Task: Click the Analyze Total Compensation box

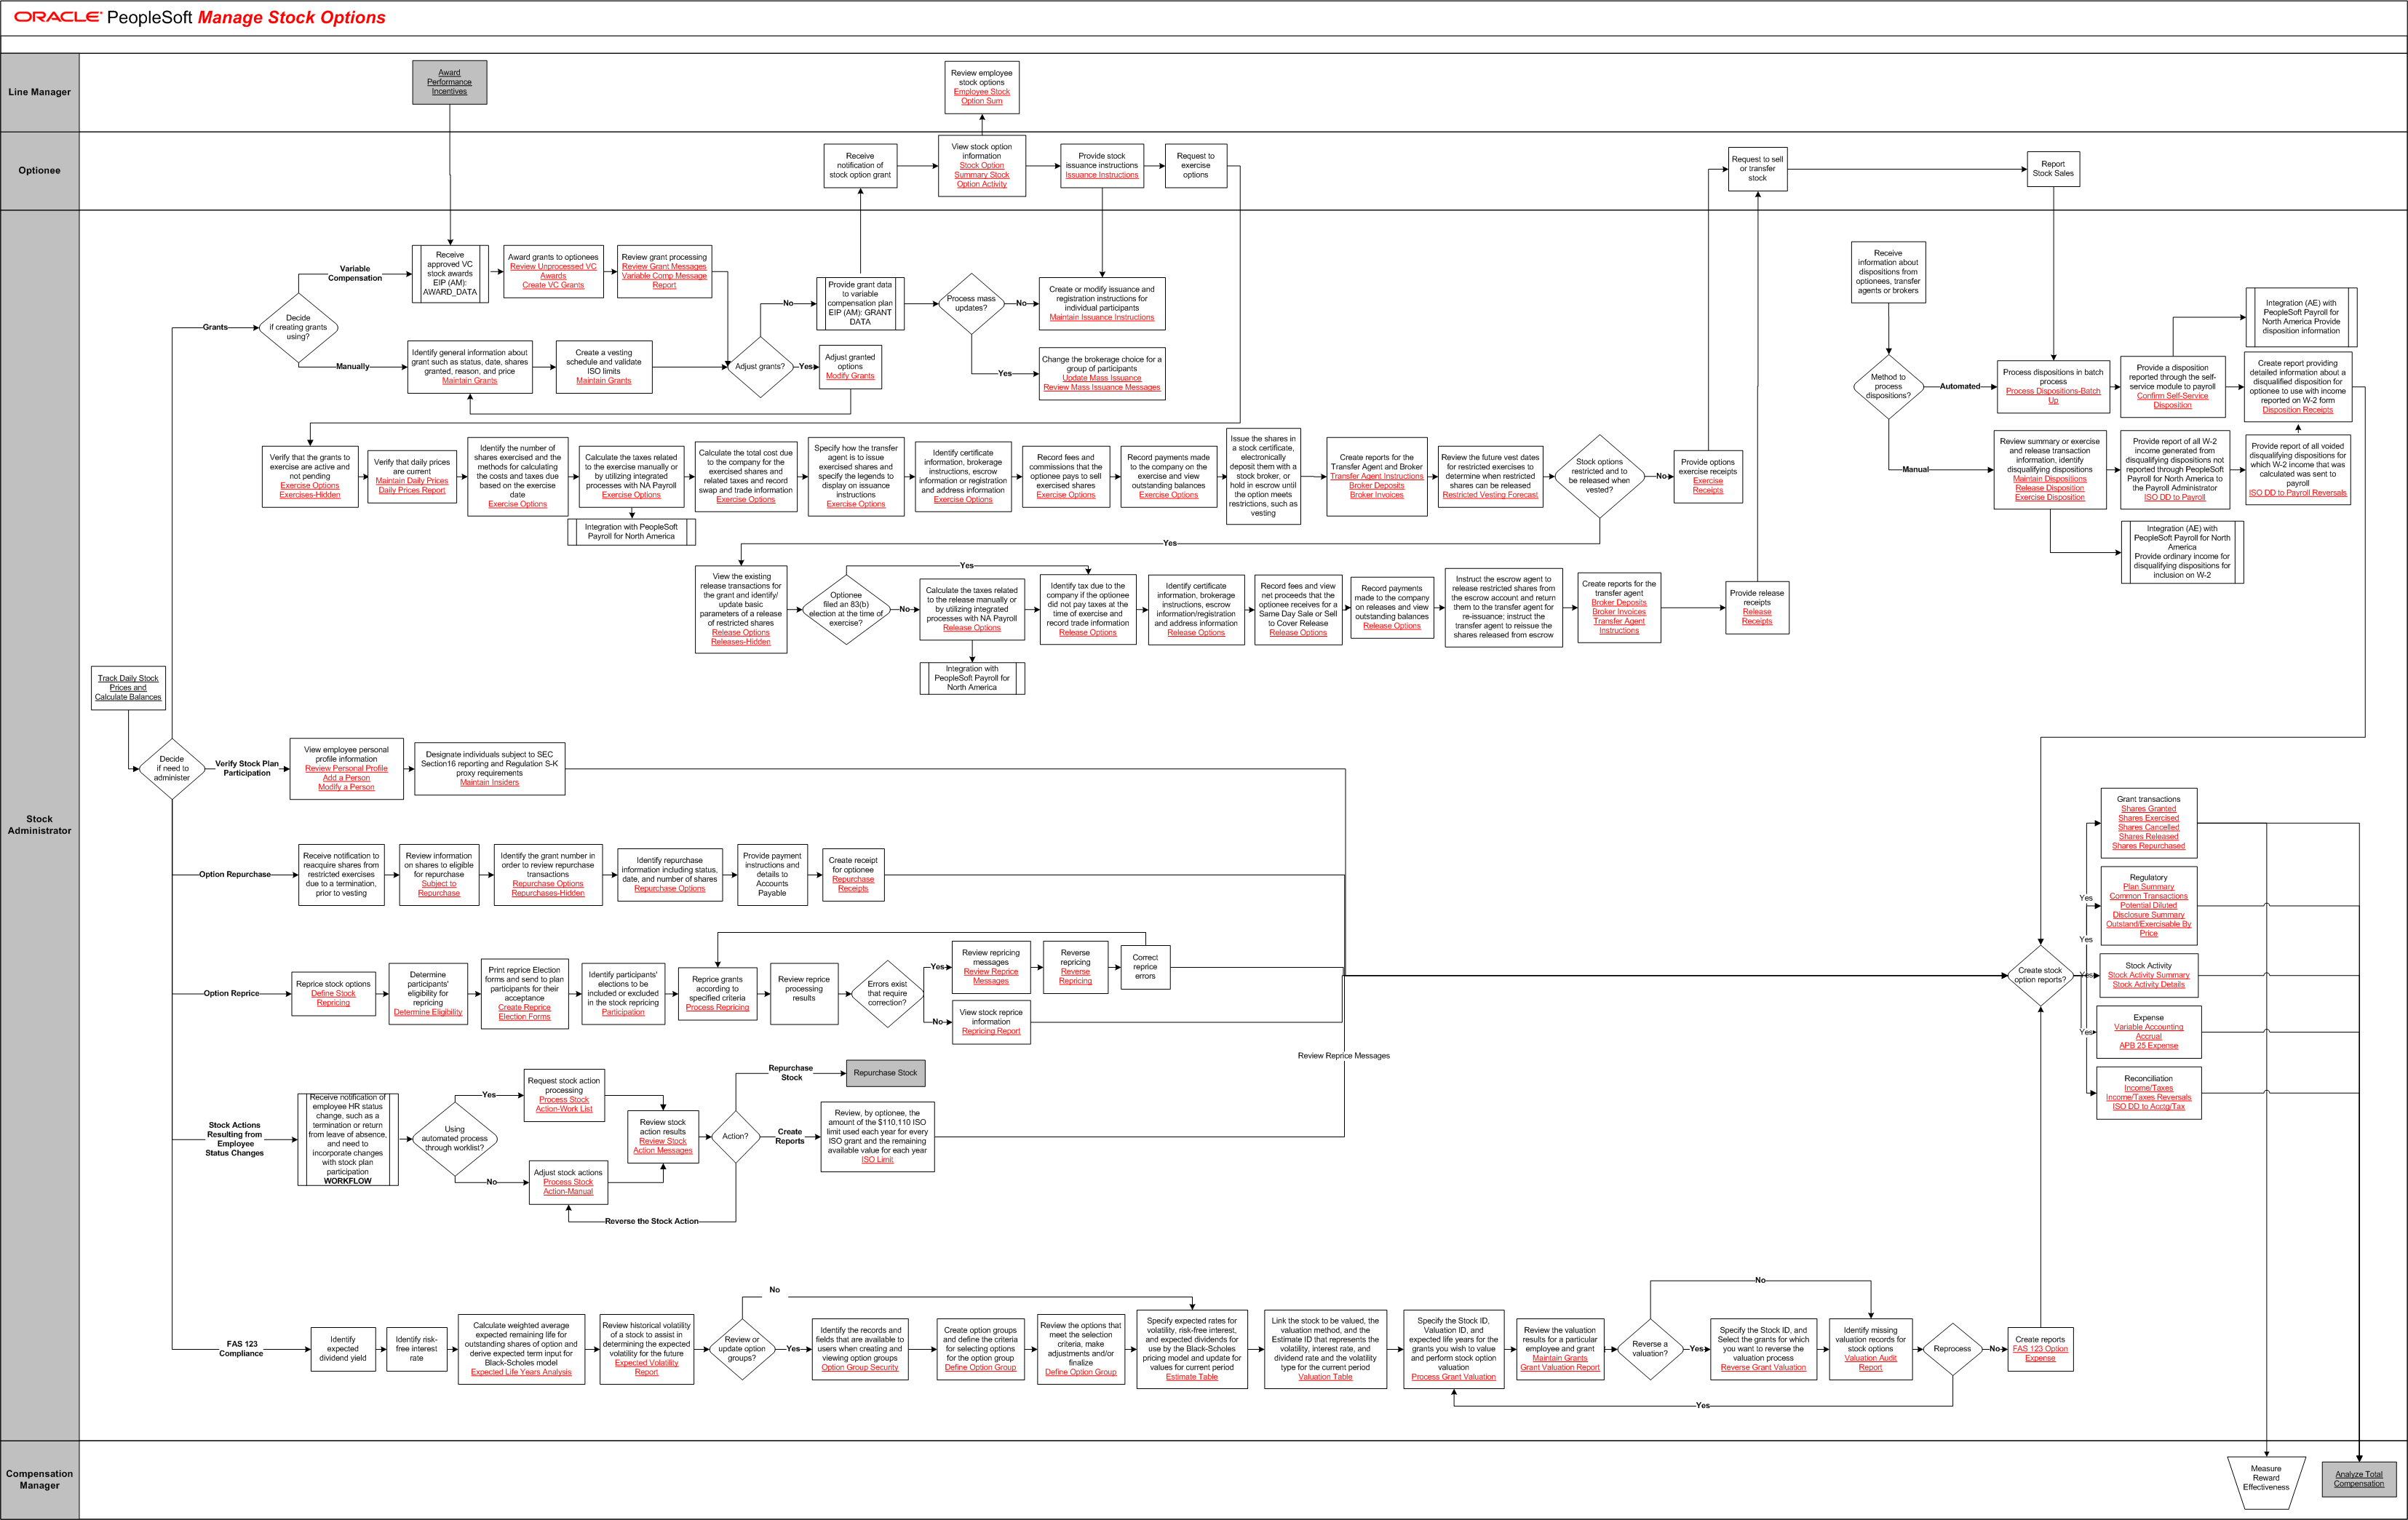Action: click(2358, 1478)
